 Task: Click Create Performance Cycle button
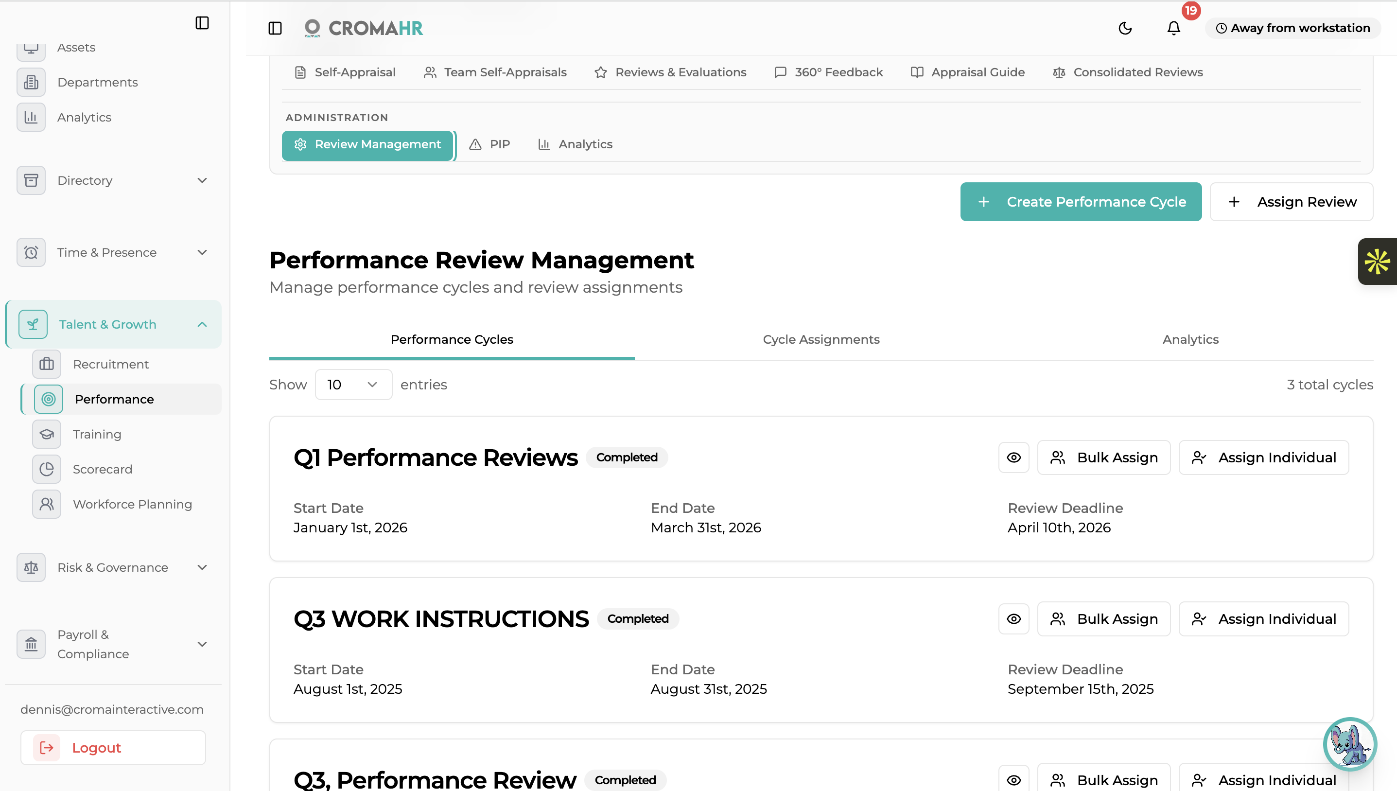(1081, 202)
